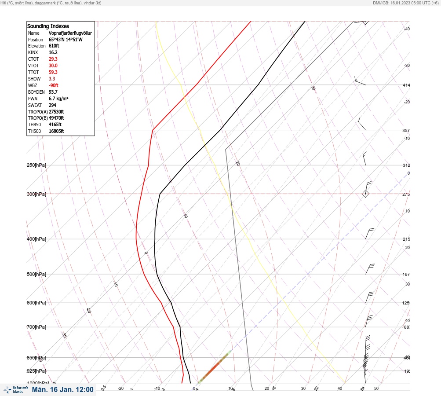Click the DMI/IGB 16.01.2023 06:00 UTC label
441x396 pixels.
click(406, 3)
